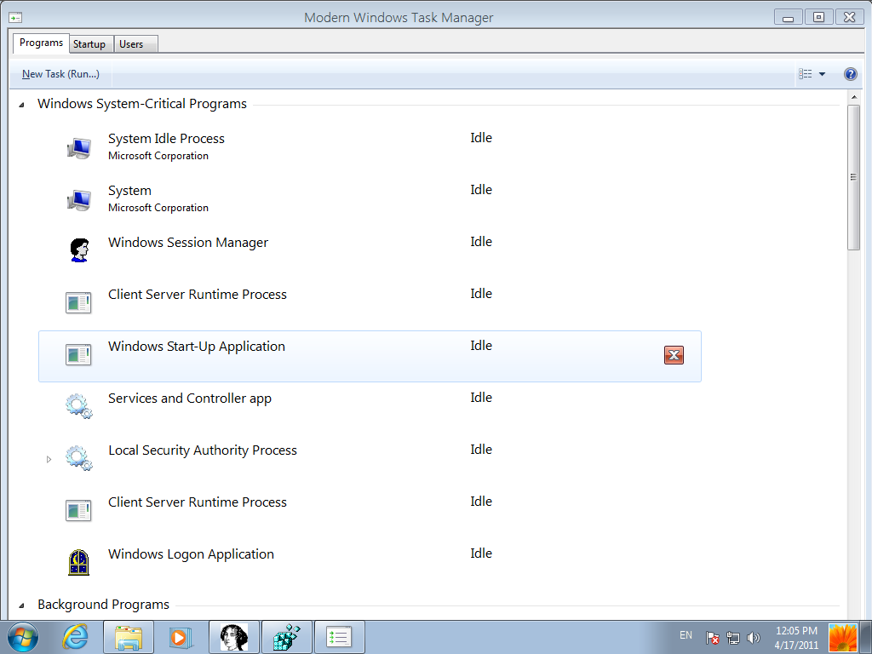Switch to the Programs tab
Screen dimensions: 872x654
point(41,43)
